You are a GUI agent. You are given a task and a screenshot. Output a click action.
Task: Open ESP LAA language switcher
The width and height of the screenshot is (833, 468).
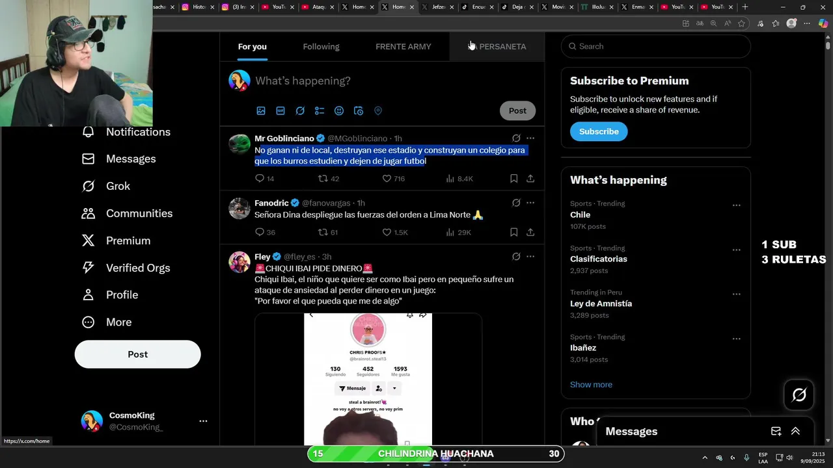763,458
